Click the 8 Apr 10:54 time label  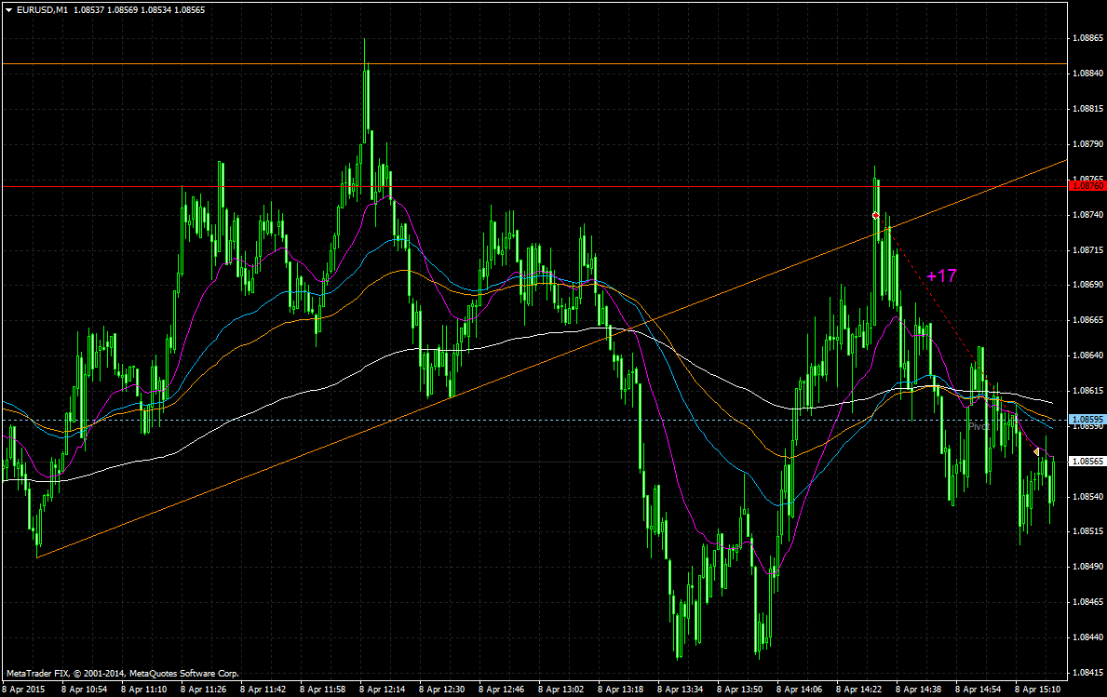(84, 690)
